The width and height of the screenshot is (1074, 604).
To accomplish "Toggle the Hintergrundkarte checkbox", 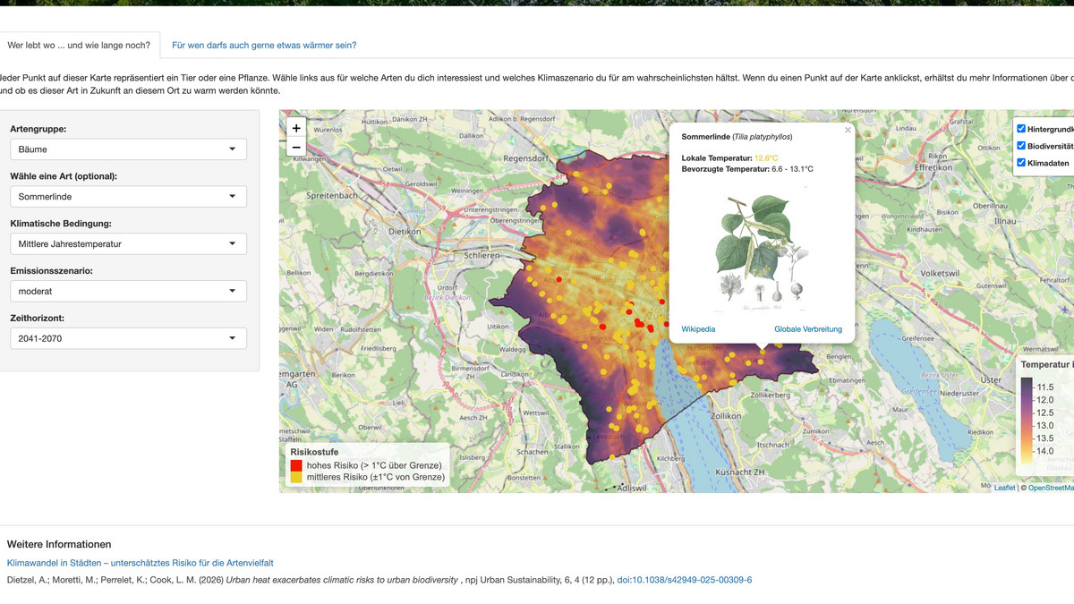I will (1021, 129).
